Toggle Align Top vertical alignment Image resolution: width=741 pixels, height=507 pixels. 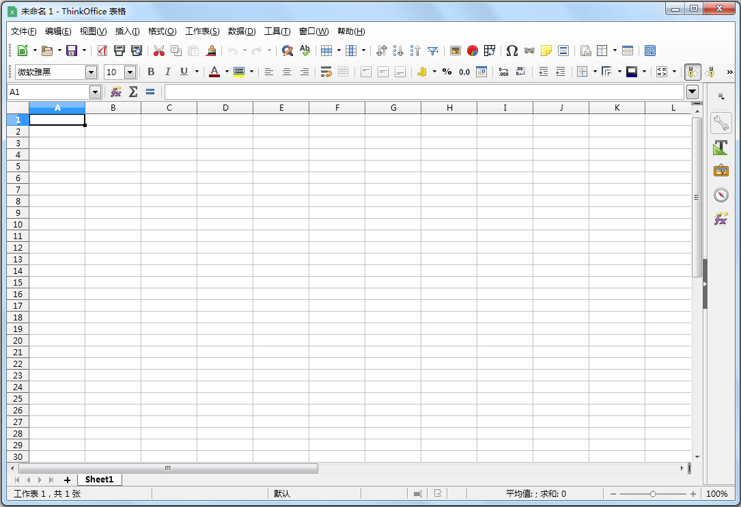coord(366,72)
